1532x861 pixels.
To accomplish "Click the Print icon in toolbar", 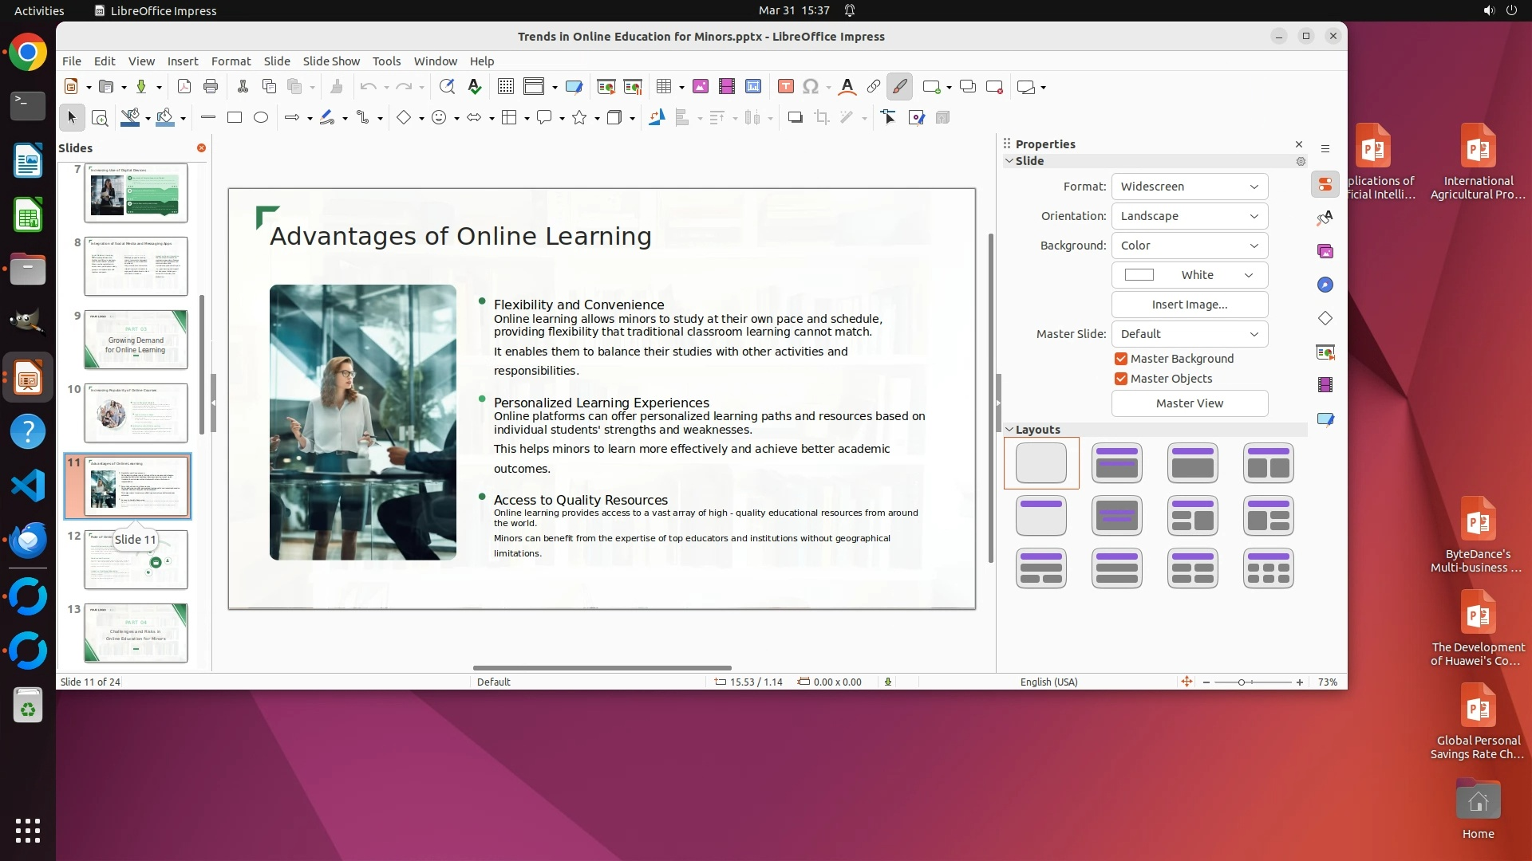I will tap(211, 87).
